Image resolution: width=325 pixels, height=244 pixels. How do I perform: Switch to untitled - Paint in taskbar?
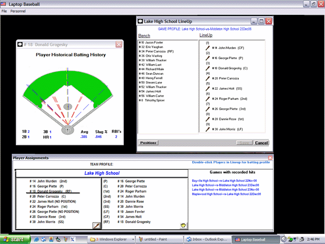tap(157, 239)
